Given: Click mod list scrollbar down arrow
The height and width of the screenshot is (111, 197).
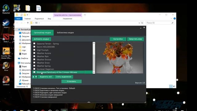Looking at the screenshot, I should [94, 72].
